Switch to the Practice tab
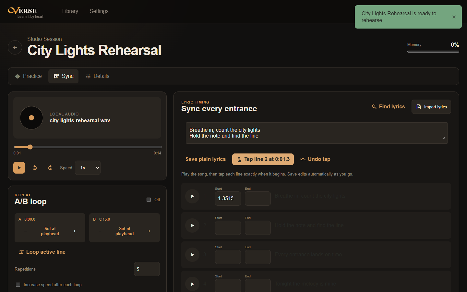Image resolution: width=467 pixels, height=292 pixels. 29,76
